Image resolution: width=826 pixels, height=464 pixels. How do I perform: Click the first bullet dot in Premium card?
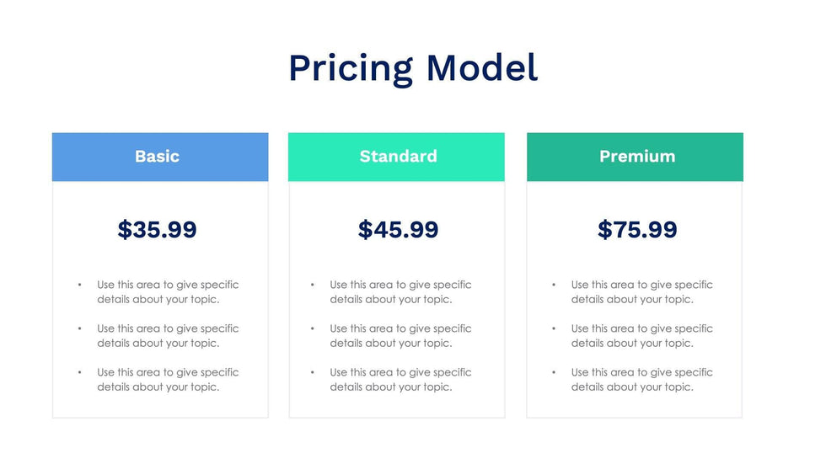(554, 285)
